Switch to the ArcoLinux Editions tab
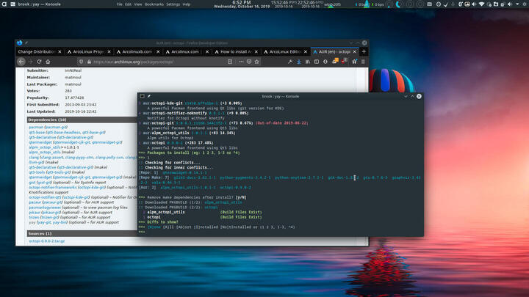Image resolution: width=529 pixels, height=297 pixels. click(x=285, y=51)
